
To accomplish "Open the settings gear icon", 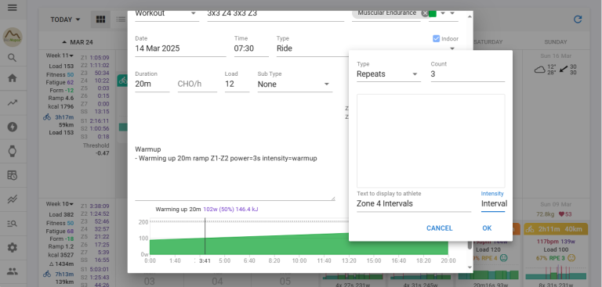I will click(13, 248).
